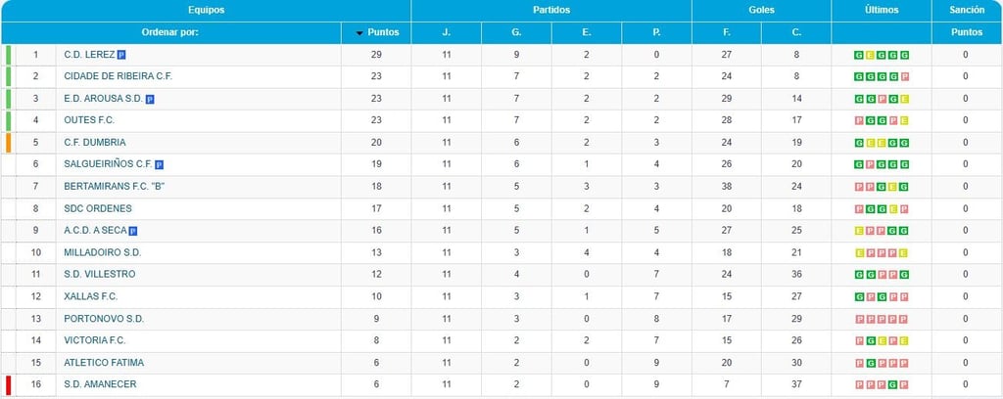This screenshot has width=1003, height=399.
Task: Sort by C. goals against header
Action: click(796, 32)
